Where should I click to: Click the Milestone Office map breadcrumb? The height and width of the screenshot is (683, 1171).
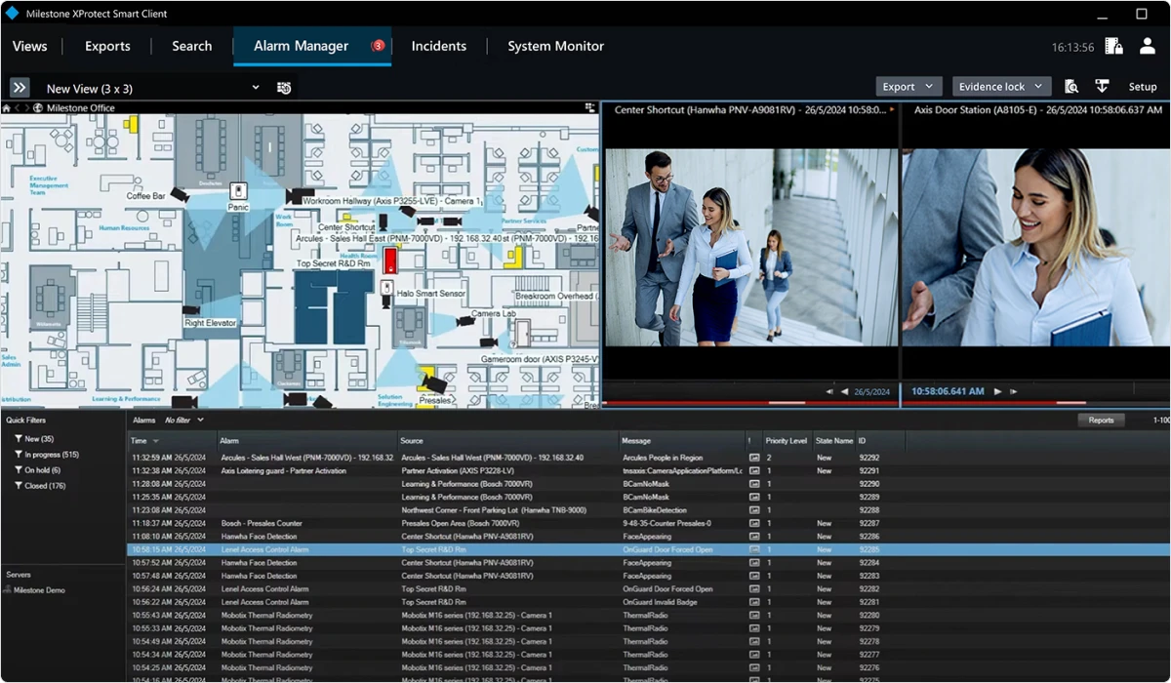(x=81, y=108)
